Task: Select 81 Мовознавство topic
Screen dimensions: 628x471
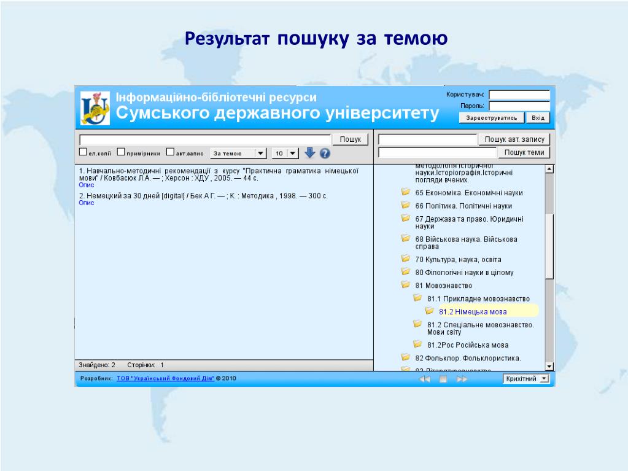Action: point(444,286)
